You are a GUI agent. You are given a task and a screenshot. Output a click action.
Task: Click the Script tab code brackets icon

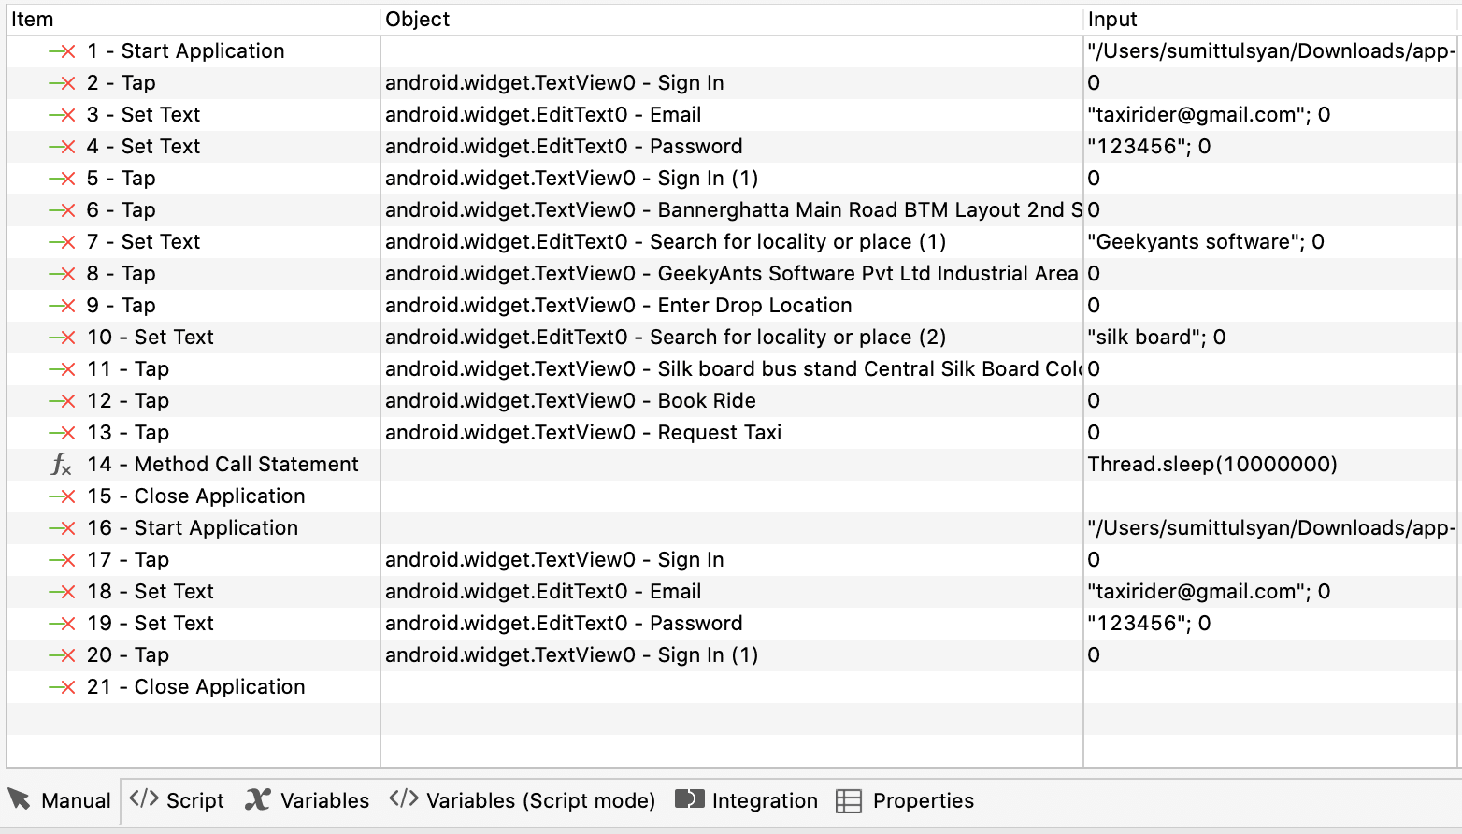point(144,799)
